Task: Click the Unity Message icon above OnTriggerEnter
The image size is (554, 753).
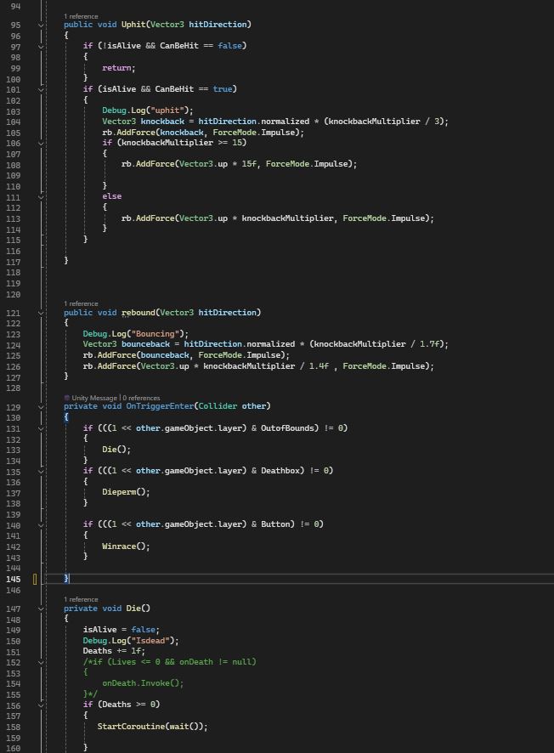Action: click(67, 398)
